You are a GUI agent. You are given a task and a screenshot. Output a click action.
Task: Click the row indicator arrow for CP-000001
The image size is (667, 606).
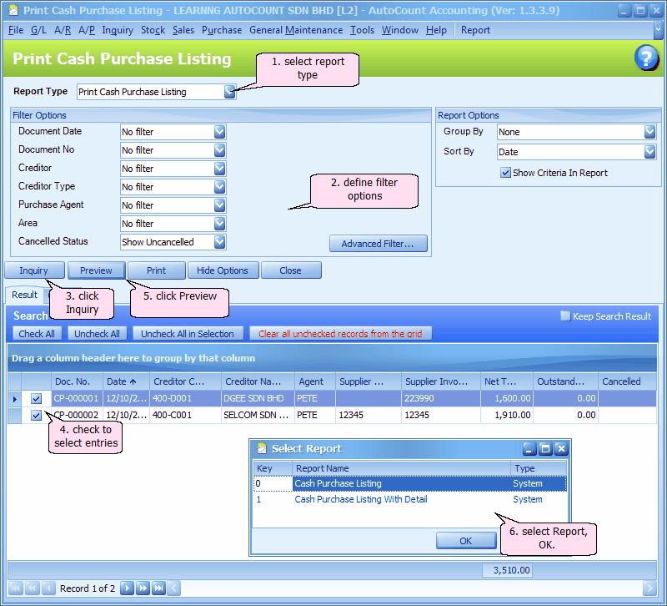[14, 399]
